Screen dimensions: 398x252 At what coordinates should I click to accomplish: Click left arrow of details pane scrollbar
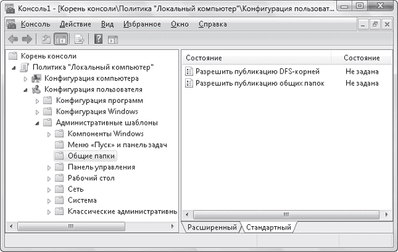(x=187, y=215)
